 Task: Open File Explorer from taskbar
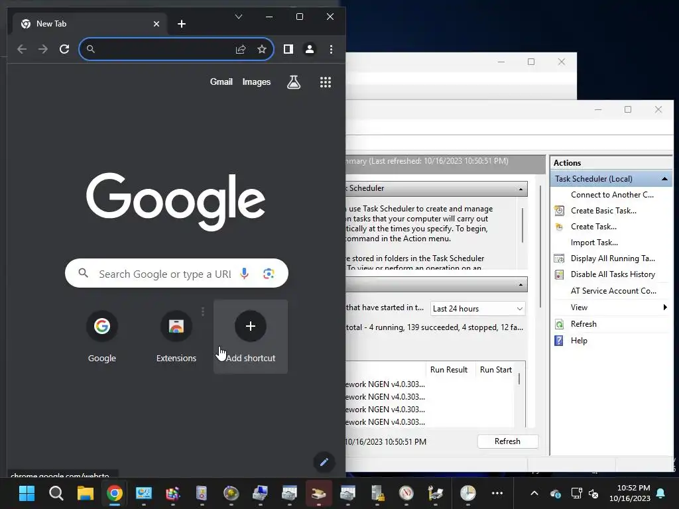pyautogui.click(x=86, y=493)
